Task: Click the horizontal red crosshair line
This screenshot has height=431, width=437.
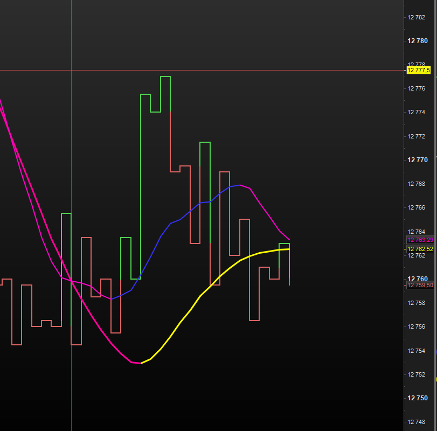Action: click(202, 71)
